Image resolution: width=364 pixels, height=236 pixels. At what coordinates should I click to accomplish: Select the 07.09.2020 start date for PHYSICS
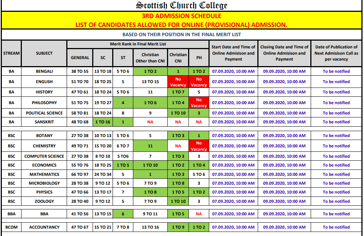pos(233,192)
